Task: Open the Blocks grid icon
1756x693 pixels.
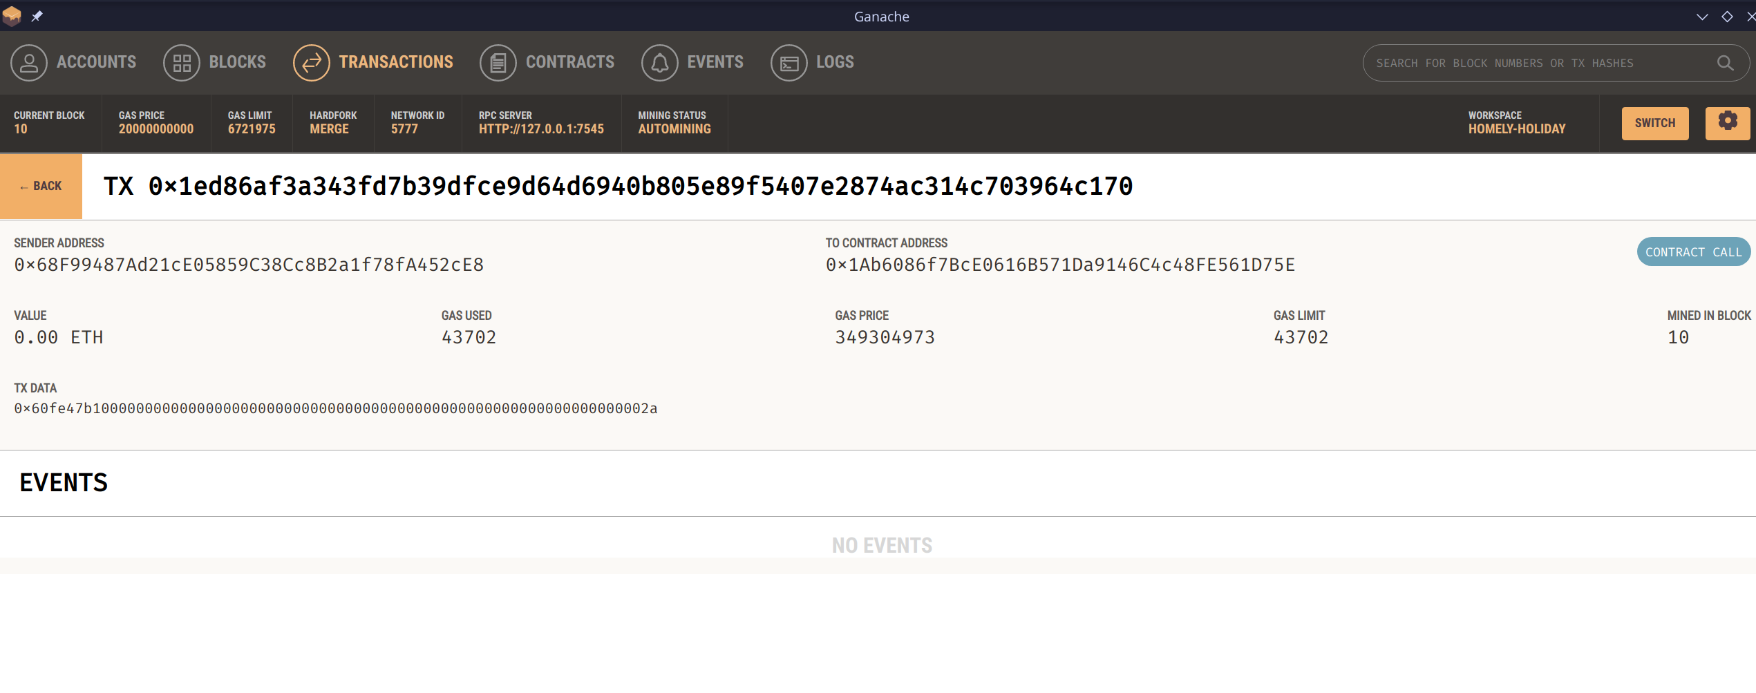Action: 181,63
